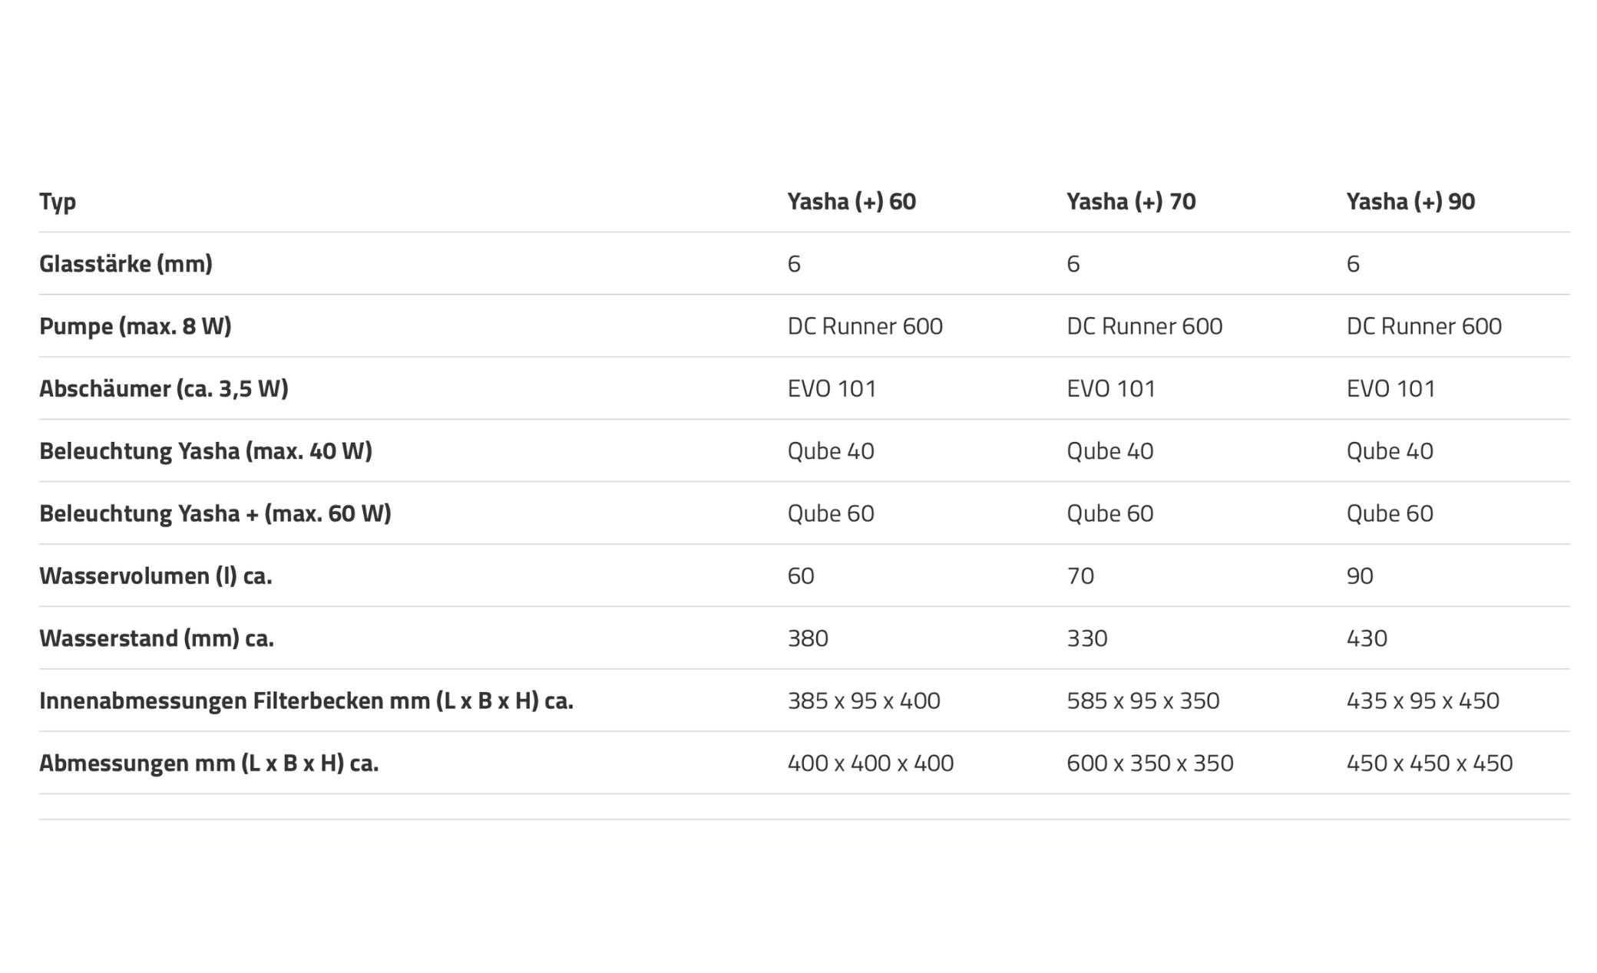This screenshot has width=1597, height=973.
Task: Select the Glasstärke (mm) row label
Action: click(x=126, y=264)
